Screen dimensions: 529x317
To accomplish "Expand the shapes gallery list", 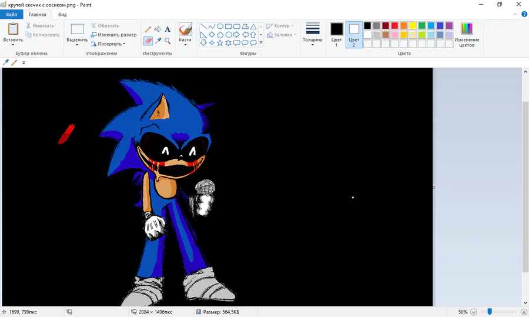I will (261, 43).
